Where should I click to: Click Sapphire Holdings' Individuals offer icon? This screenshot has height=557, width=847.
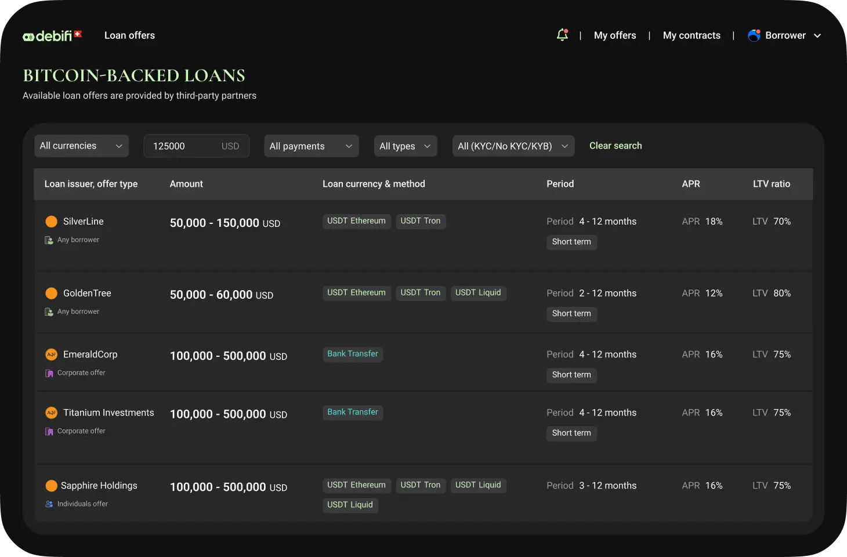pos(49,504)
